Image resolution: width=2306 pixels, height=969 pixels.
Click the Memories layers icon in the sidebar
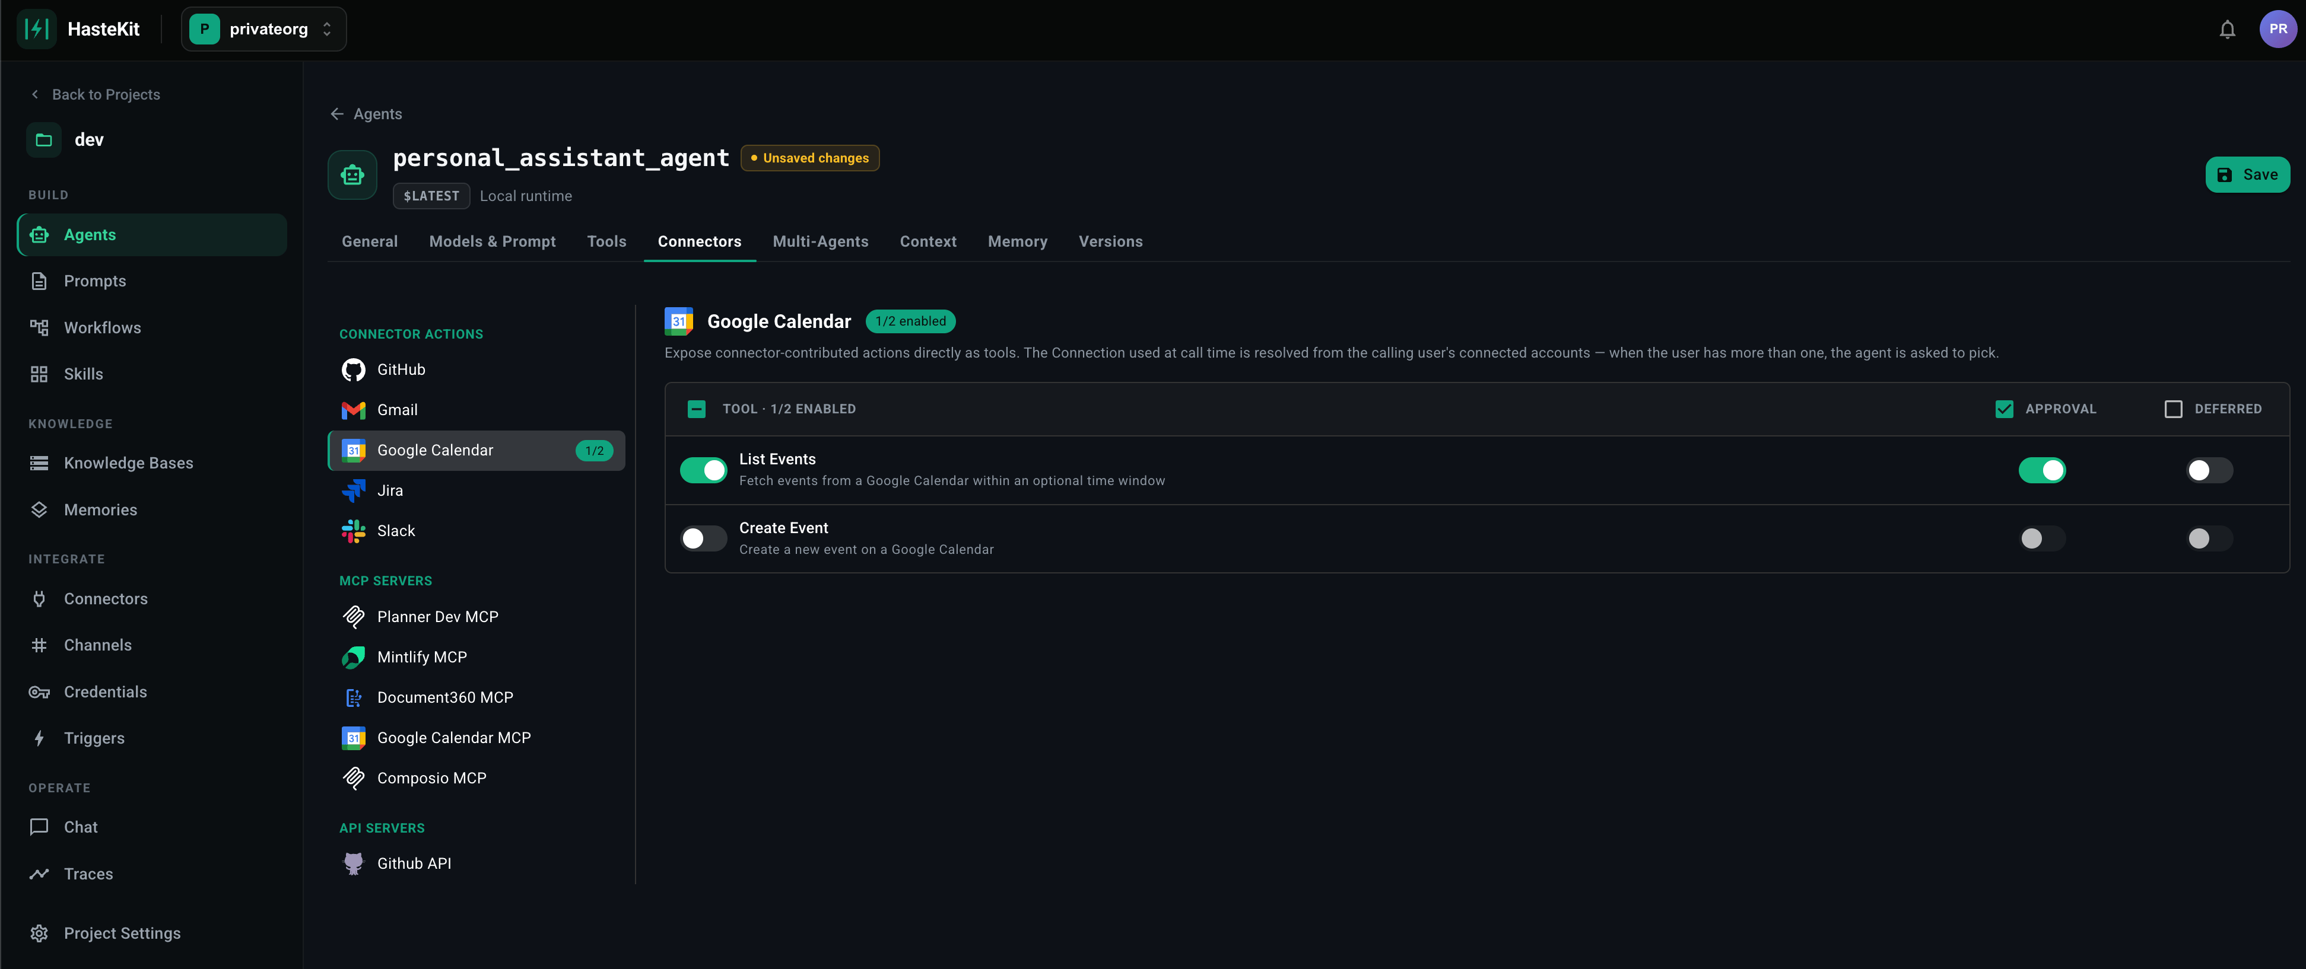pyautogui.click(x=39, y=509)
